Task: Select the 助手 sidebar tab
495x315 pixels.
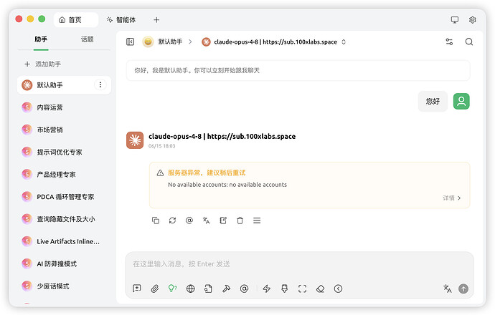Action: (x=41, y=39)
